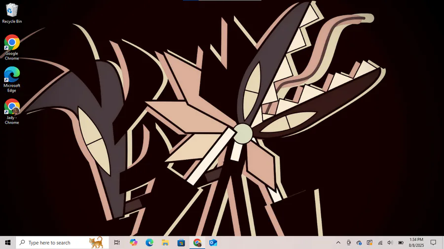This screenshot has width=444, height=249.
Task: Click the display tray icon with orange badge
Action: tap(370, 243)
